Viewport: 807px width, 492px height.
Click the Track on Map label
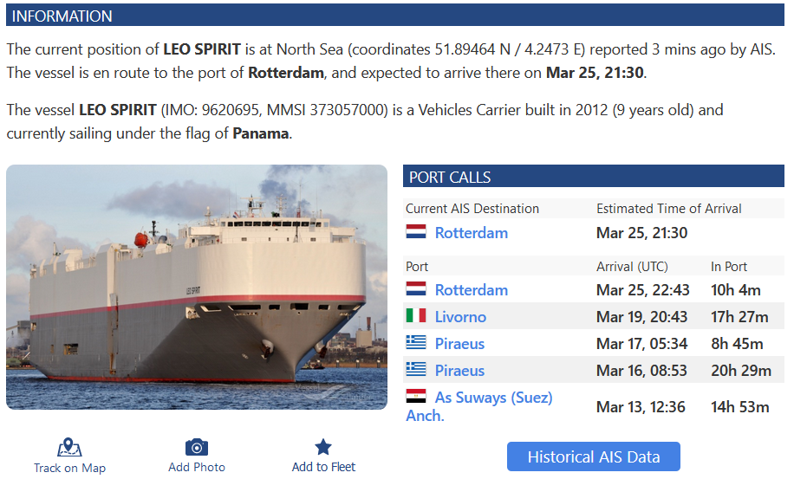click(69, 468)
